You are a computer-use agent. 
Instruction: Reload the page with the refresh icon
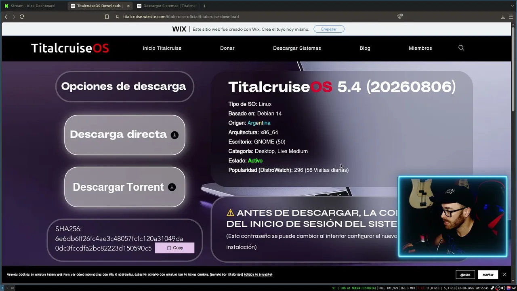[x=22, y=17]
